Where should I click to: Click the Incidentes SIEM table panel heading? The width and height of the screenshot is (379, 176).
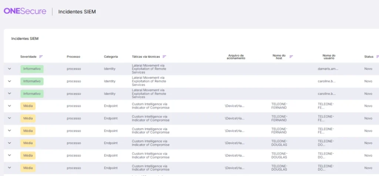[25, 39]
